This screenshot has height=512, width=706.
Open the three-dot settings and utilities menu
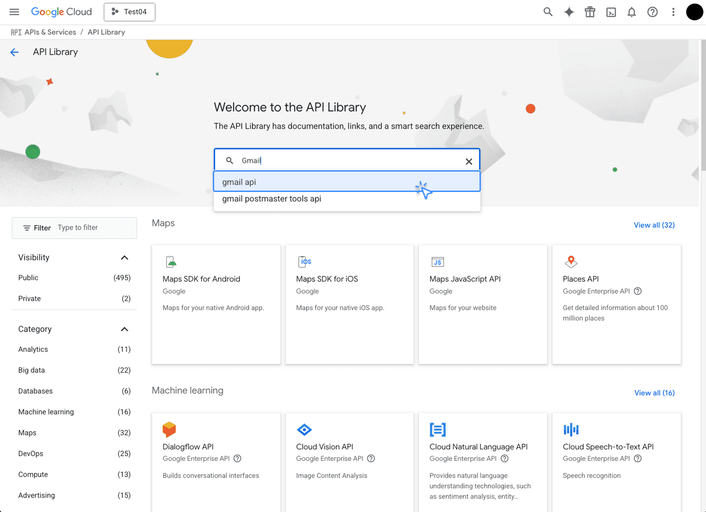[x=673, y=12]
